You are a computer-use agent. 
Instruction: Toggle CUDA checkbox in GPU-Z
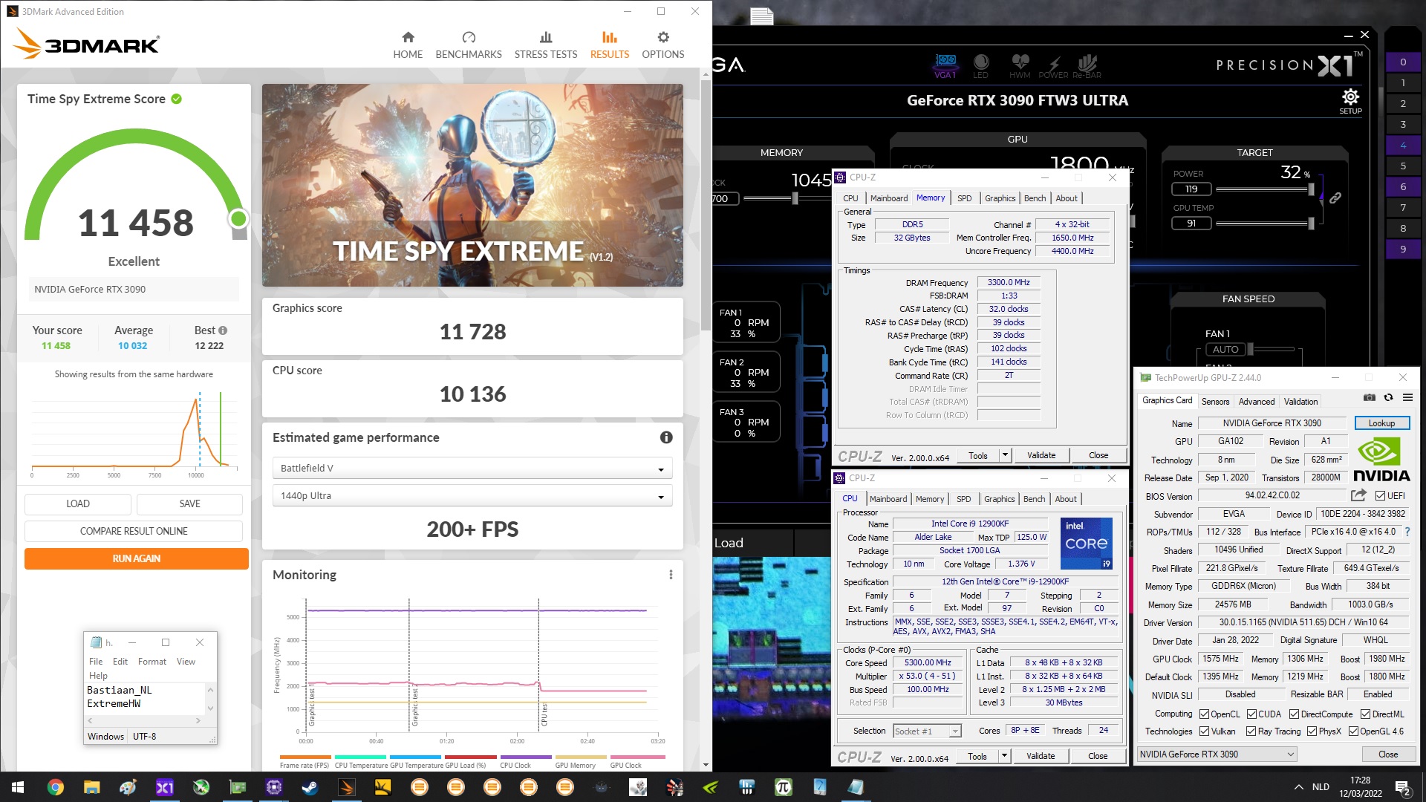tap(1251, 714)
